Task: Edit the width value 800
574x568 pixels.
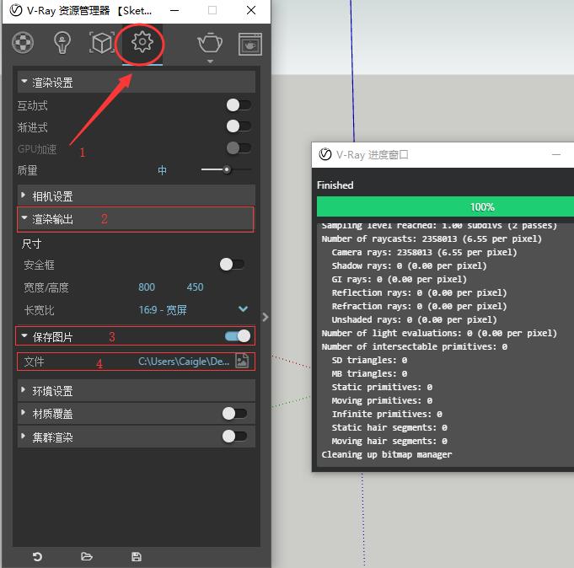Action: (147, 287)
